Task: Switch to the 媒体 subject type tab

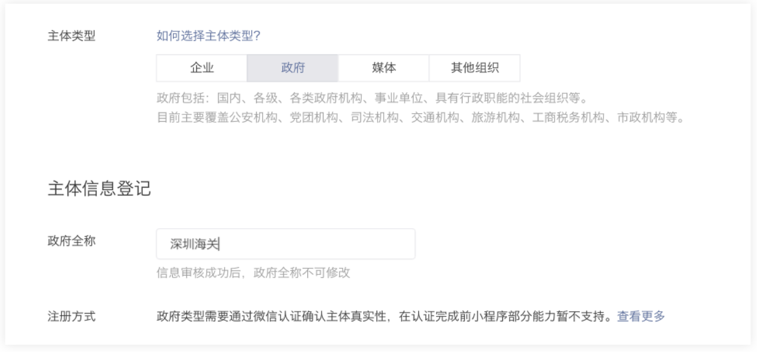Action: click(384, 68)
